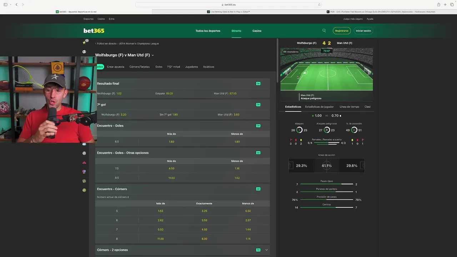457x257 pixels.
Task: Select Exactamente 6 corners odds 3.50
Action: coord(204,220)
